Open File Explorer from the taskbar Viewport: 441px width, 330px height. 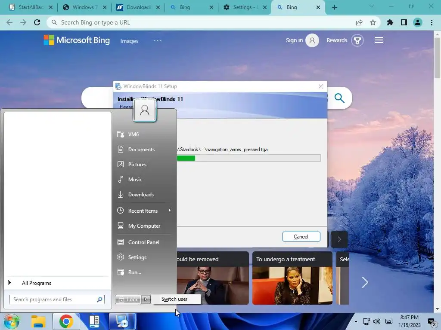[x=38, y=321]
